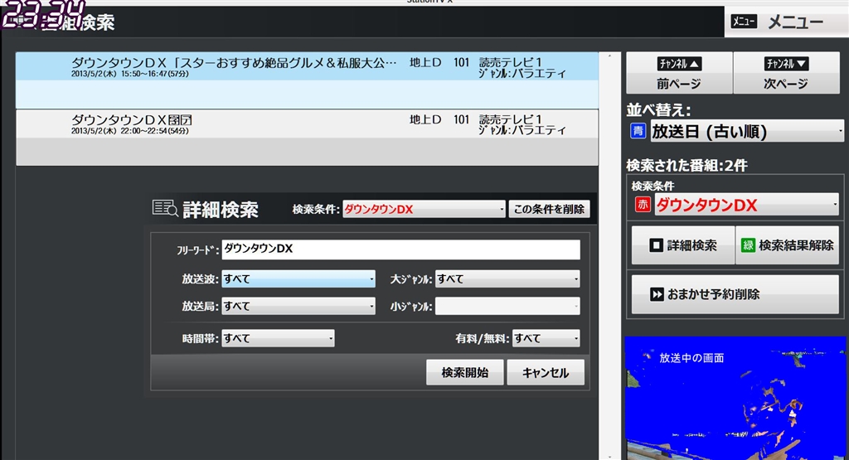849x460 pixels.
Task: Open the 放送局 dropdown
Action: [298, 306]
